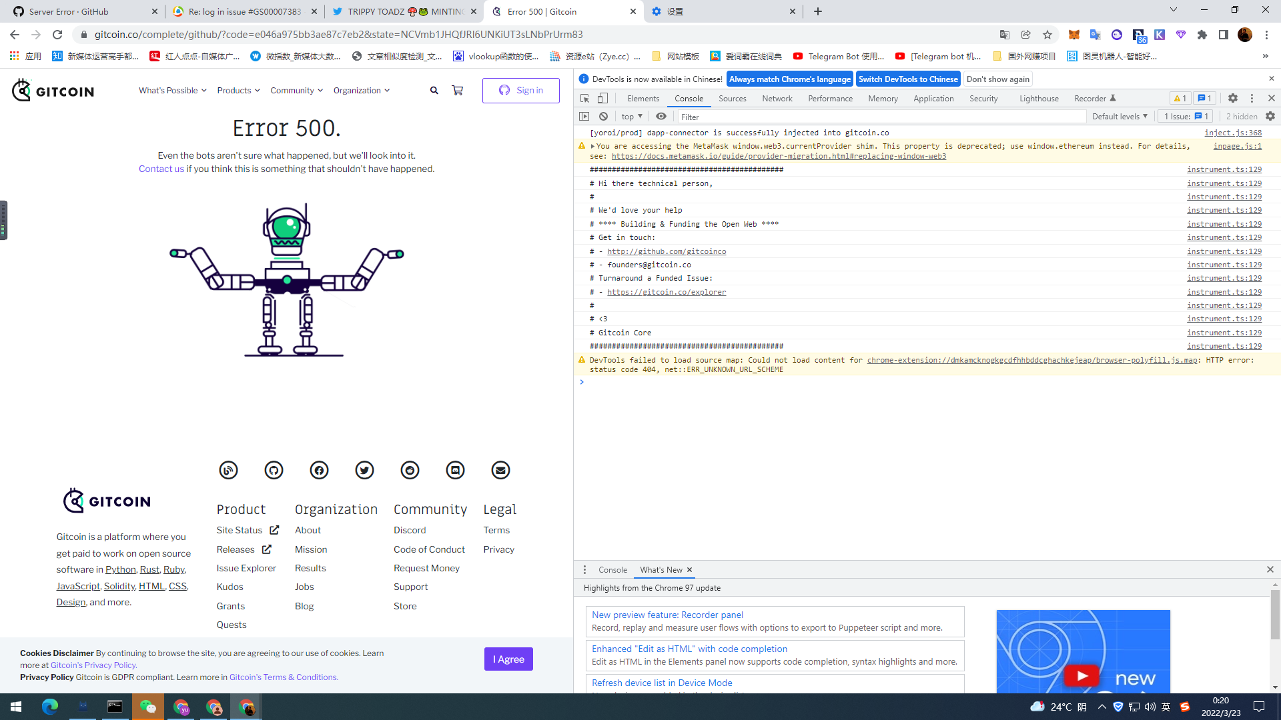Click the Sign in button
This screenshot has width=1281, height=720.
coord(521,91)
